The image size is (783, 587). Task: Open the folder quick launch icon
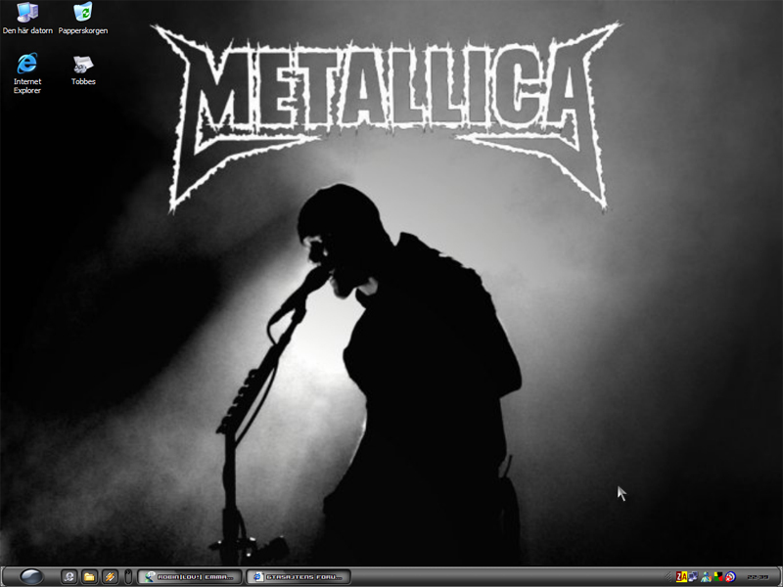tap(89, 577)
